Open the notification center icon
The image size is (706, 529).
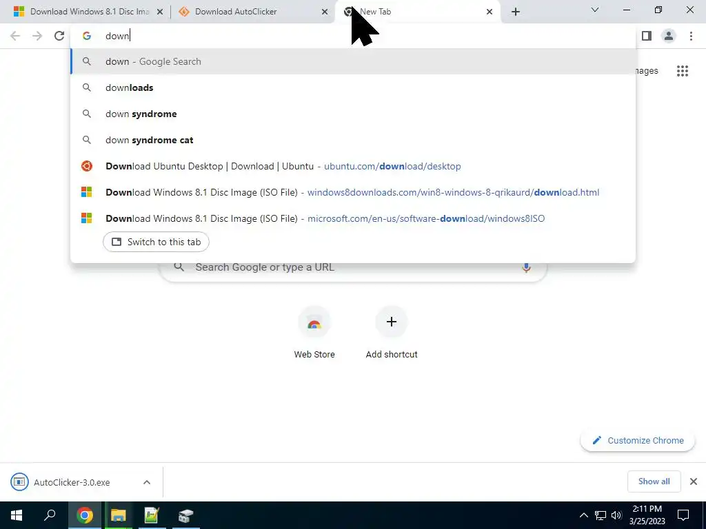(683, 515)
